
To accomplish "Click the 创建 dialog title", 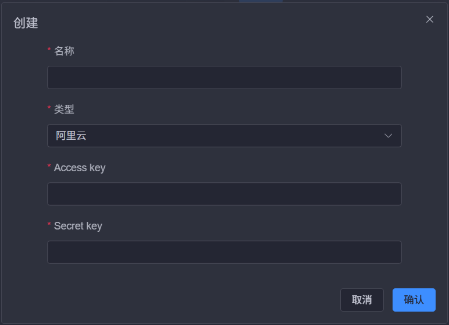I will coord(26,23).
